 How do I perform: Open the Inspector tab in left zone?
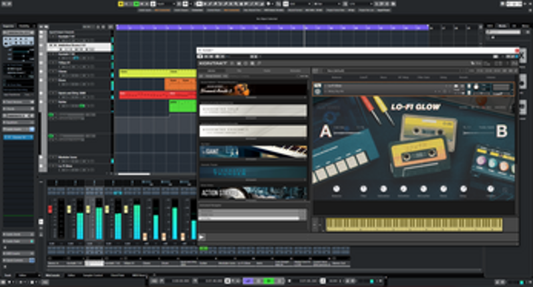8,26
